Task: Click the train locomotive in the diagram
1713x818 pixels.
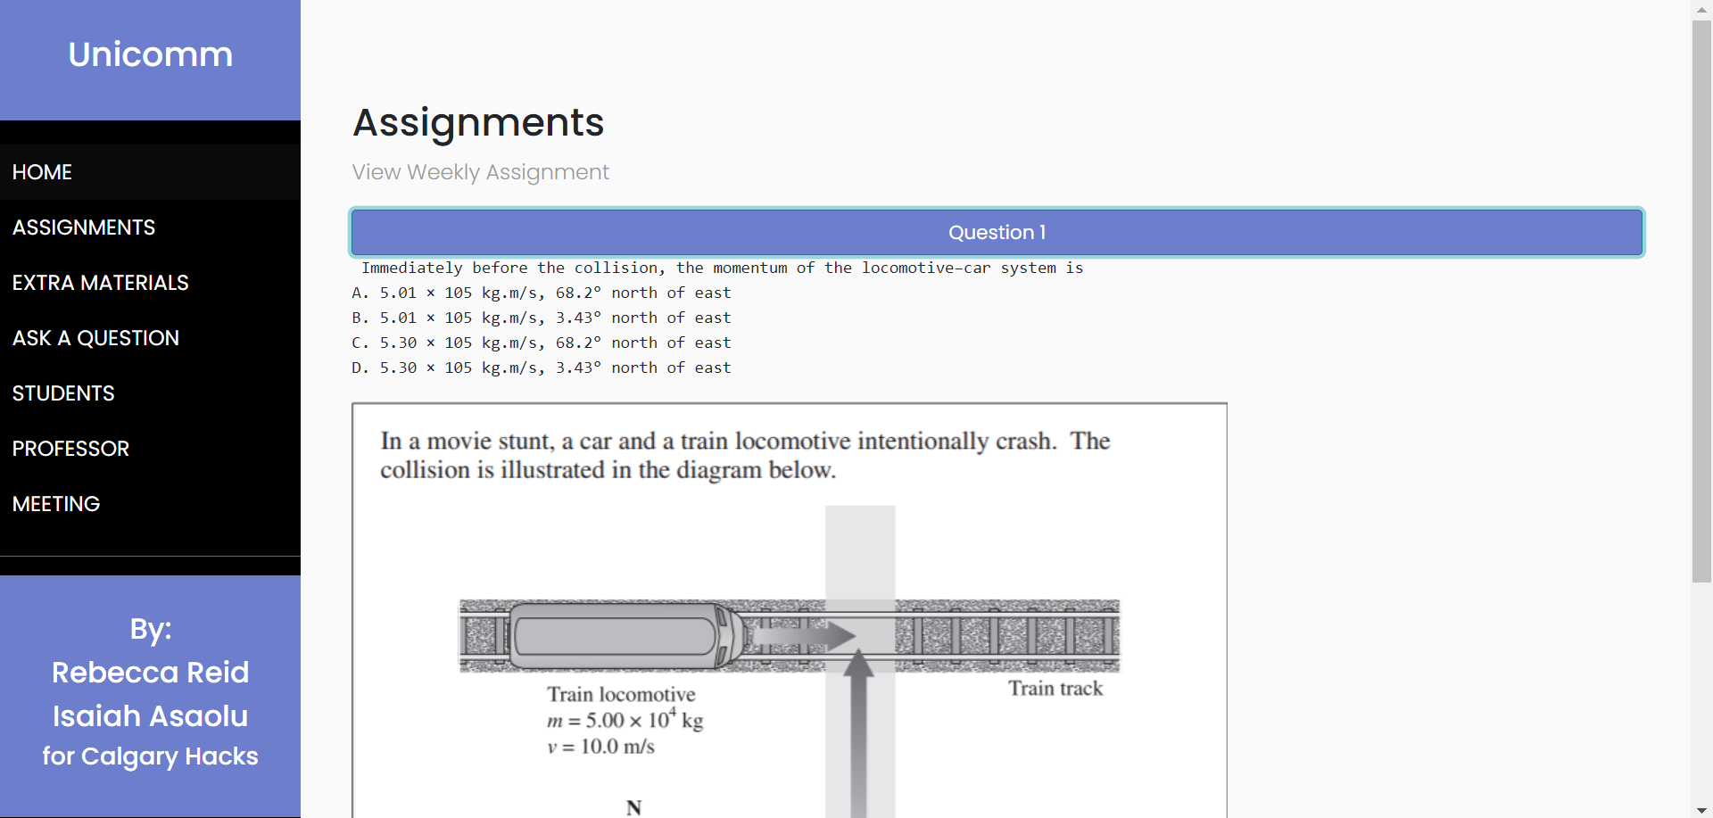Action: [x=625, y=636]
